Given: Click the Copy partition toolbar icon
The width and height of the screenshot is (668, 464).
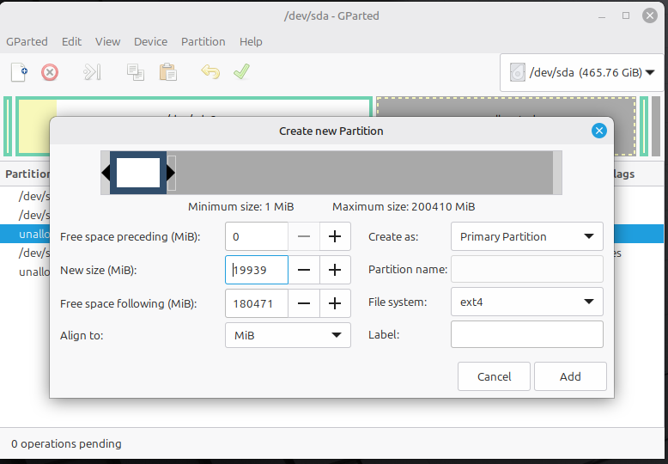Looking at the screenshot, I should coord(136,72).
